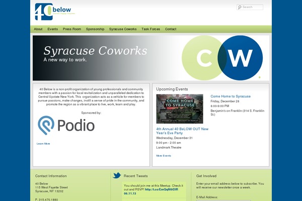Screen dimensions: 302x201
Task: Click the Learn More link
Action: tap(43, 144)
